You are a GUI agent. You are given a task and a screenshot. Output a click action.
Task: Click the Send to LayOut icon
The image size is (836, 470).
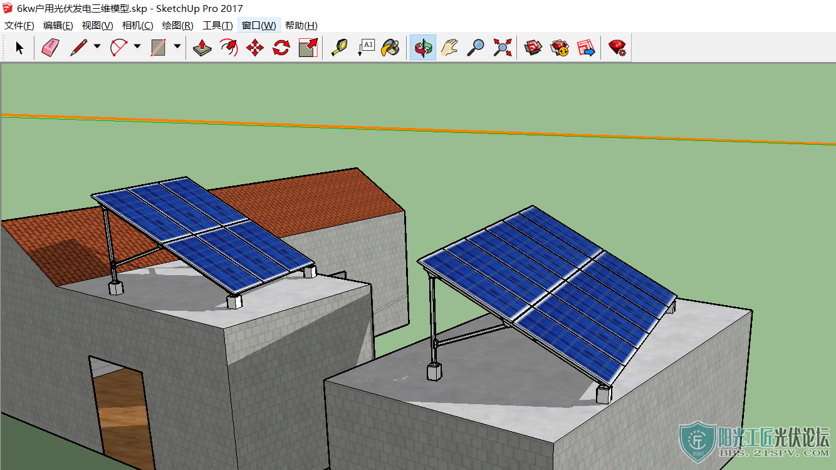tap(586, 48)
